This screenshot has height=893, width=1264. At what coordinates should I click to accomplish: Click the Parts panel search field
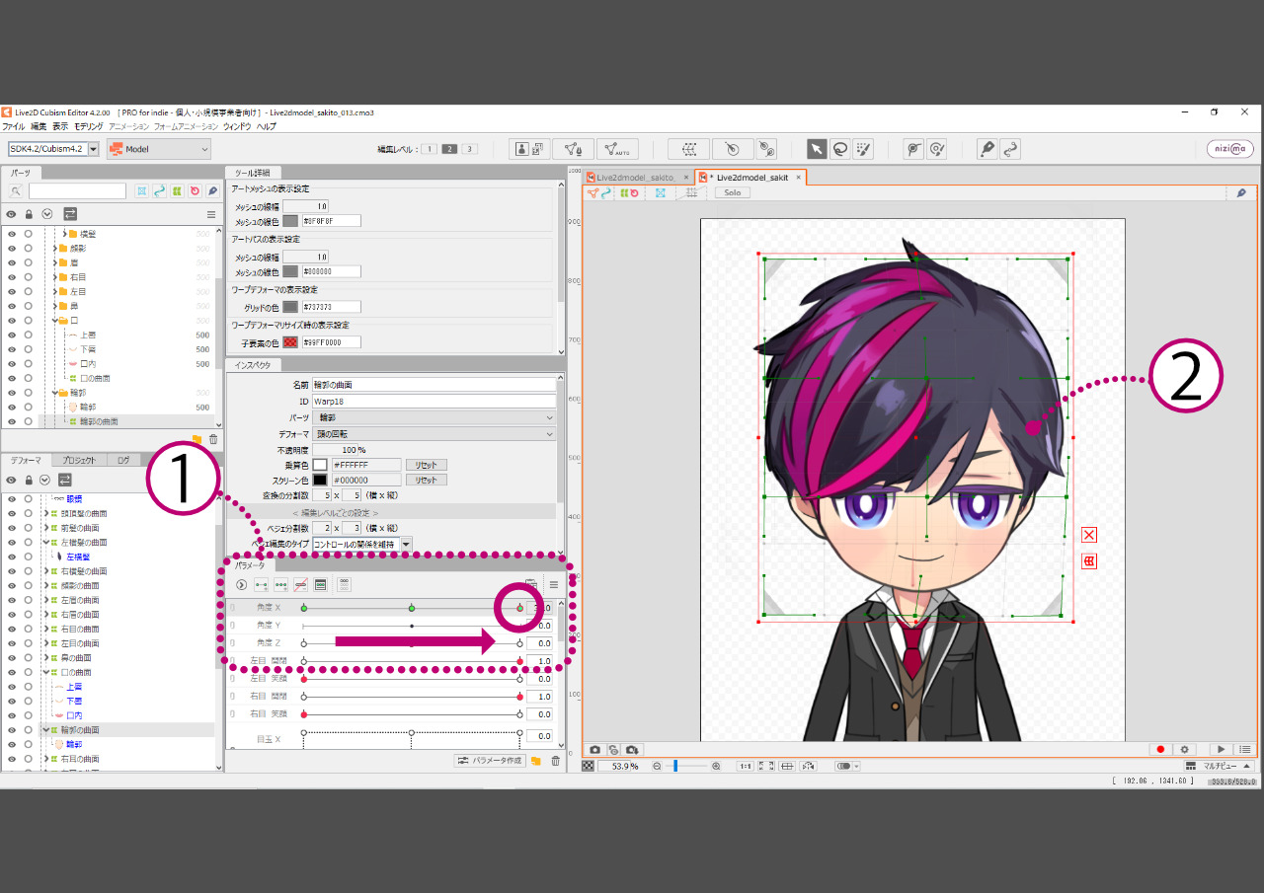[78, 191]
